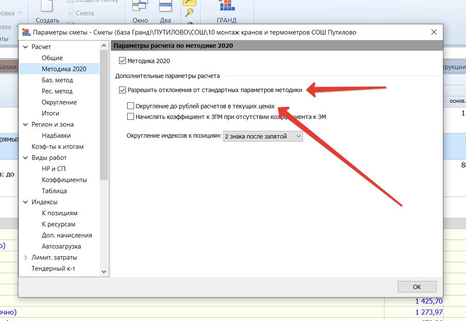Select НР и СП tree item
466x321 pixels.
click(54, 169)
